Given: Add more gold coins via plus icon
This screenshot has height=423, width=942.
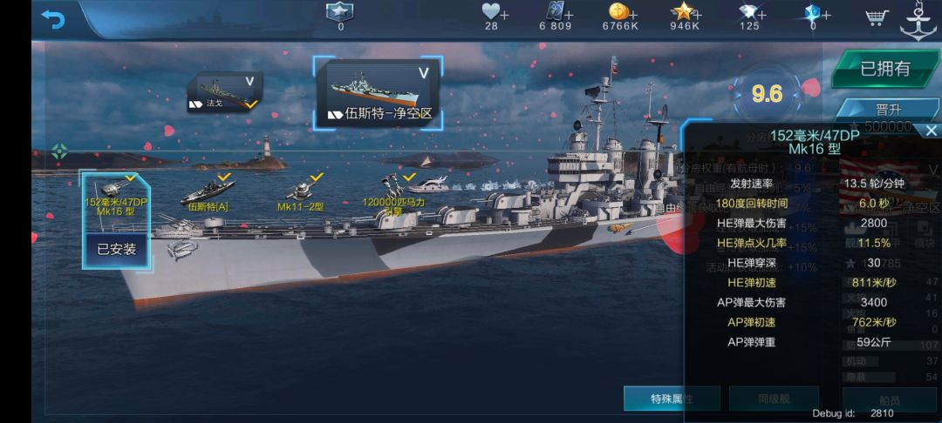Looking at the screenshot, I should 633,15.
